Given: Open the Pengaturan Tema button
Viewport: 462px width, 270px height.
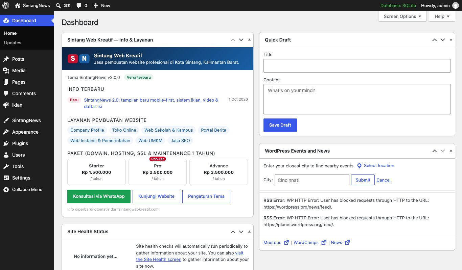Looking at the screenshot, I should 206,196.
